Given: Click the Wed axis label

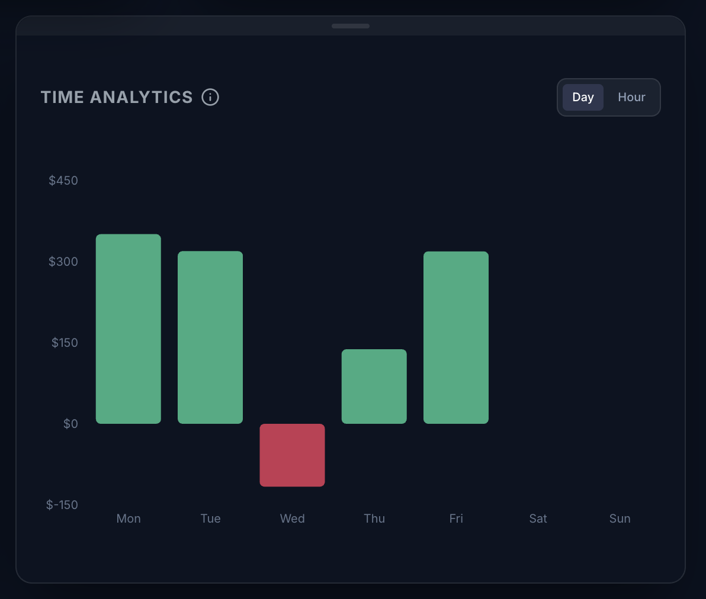Looking at the screenshot, I should 292,519.
